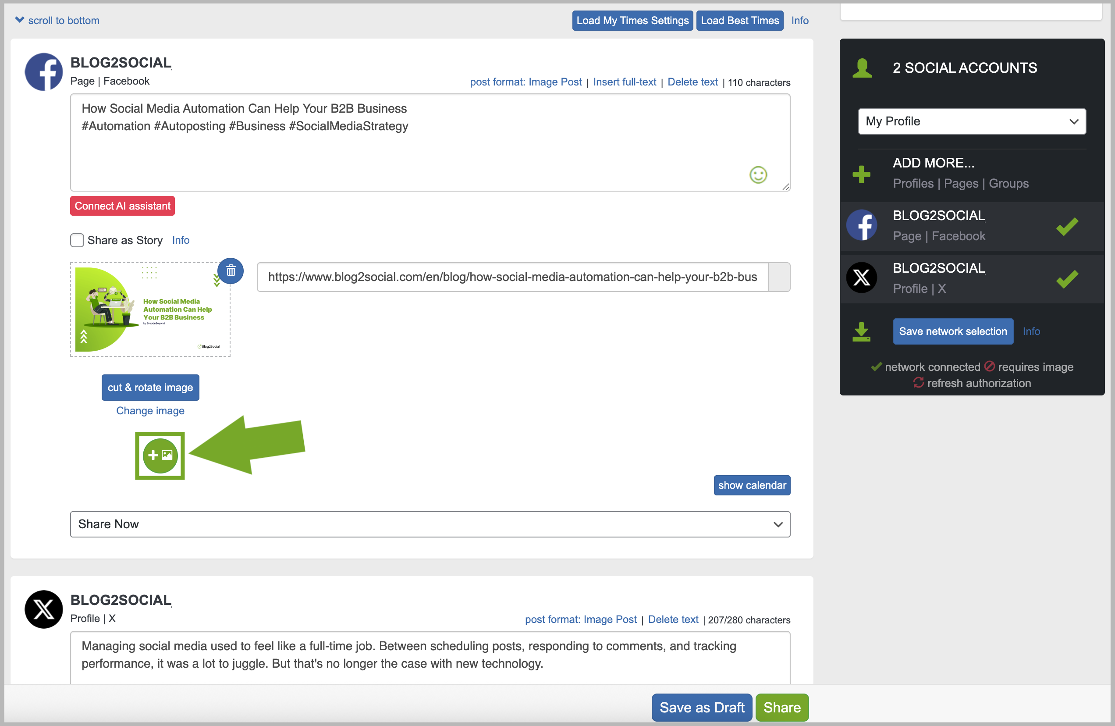The image size is (1115, 726).
Task: Open Info link beside Share as Story
Action: (181, 240)
